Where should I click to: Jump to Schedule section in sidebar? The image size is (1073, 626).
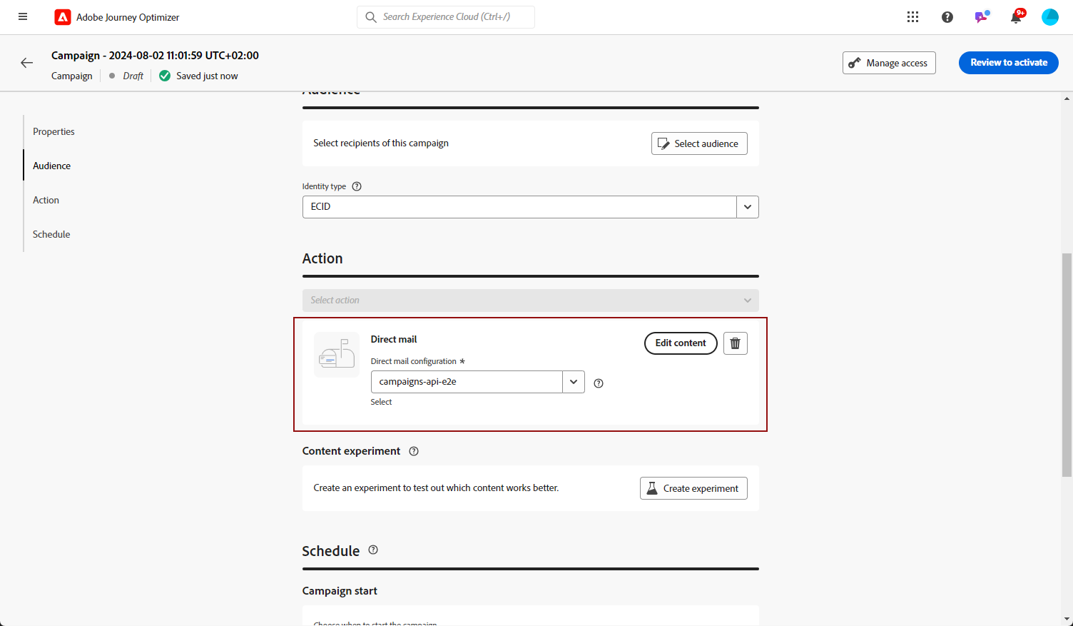pyautogui.click(x=51, y=234)
